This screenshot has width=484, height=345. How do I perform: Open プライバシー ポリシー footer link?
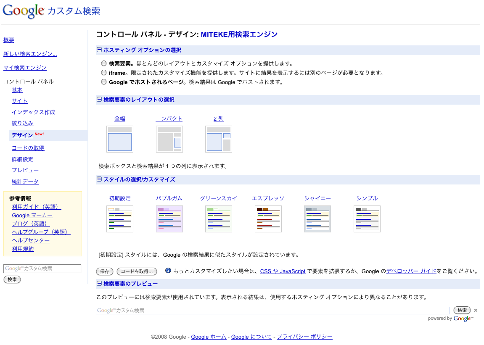point(305,337)
